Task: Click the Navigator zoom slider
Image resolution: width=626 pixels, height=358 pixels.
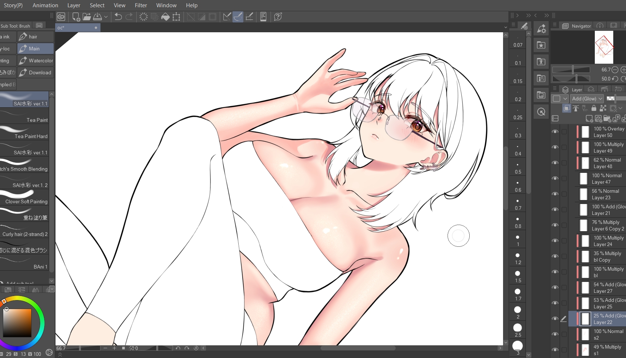Action: click(571, 70)
